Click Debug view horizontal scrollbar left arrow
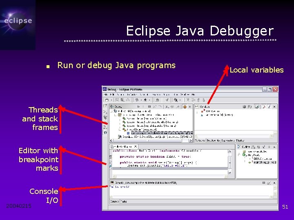The image size is (294, 220). tap(111, 141)
